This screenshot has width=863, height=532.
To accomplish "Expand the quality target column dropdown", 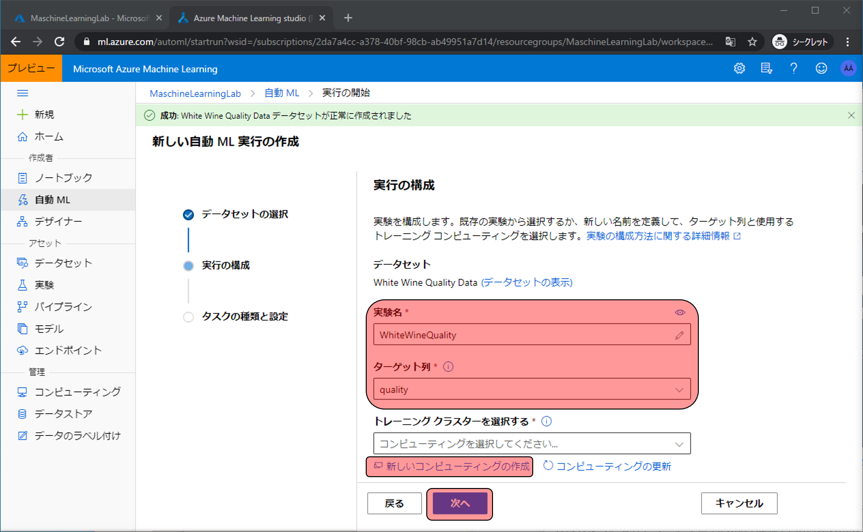I will tap(532, 390).
